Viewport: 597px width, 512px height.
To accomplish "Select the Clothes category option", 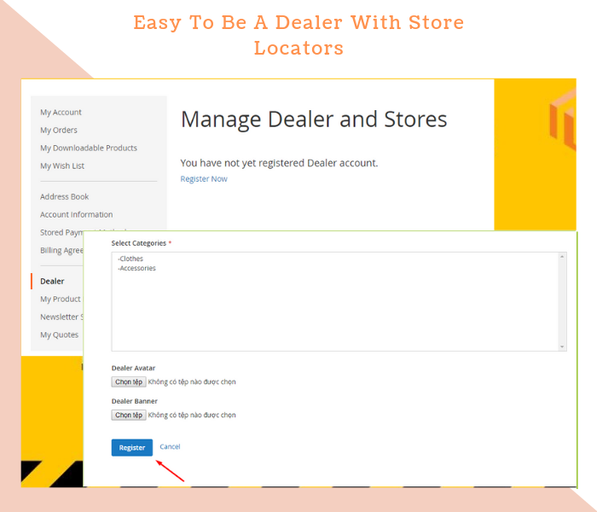I will coord(131,259).
